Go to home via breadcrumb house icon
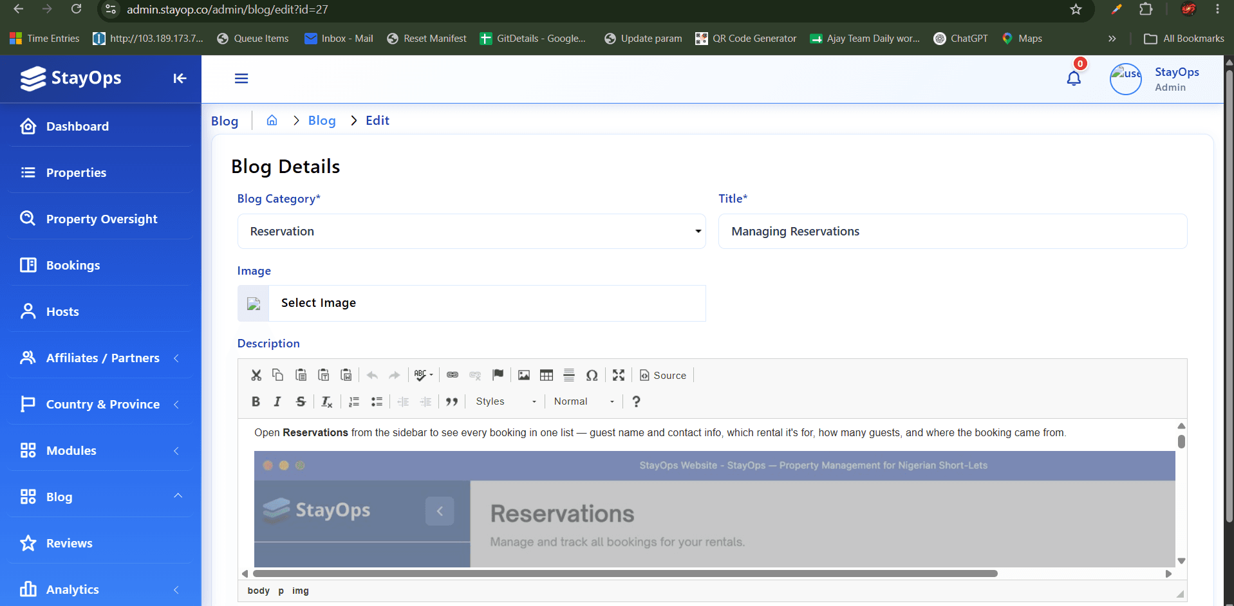1234x606 pixels. 272,120
